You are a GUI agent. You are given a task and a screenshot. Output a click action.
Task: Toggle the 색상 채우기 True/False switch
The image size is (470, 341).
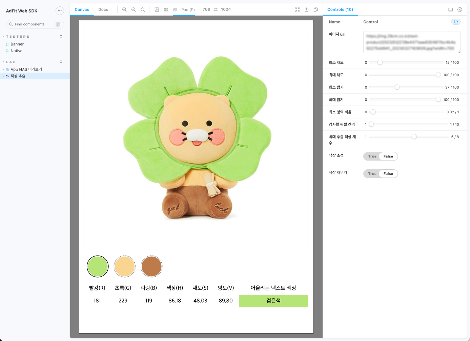[x=381, y=174]
